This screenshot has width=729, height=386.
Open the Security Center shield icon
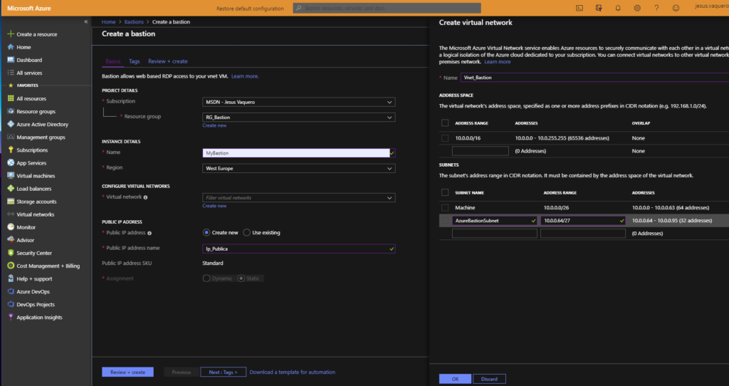point(11,253)
